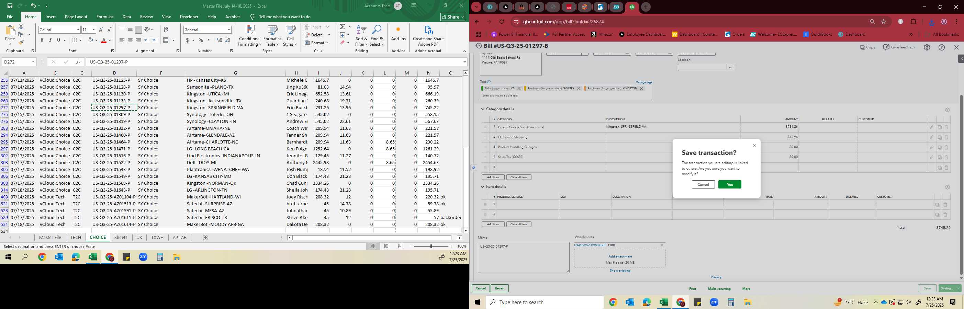This screenshot has width=964, height=309.
Task: Open the font size dropdown
Action: pos(93,30)
